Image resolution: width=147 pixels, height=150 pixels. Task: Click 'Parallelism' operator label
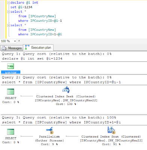(49, 136)
